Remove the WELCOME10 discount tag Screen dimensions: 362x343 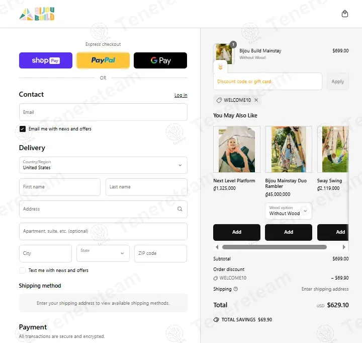click(x=256, y=100)
